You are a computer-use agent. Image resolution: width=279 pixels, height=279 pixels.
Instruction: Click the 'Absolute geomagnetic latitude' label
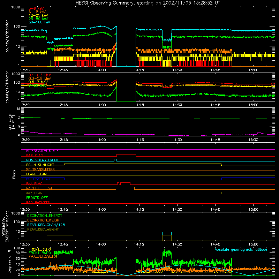[241, 249]
